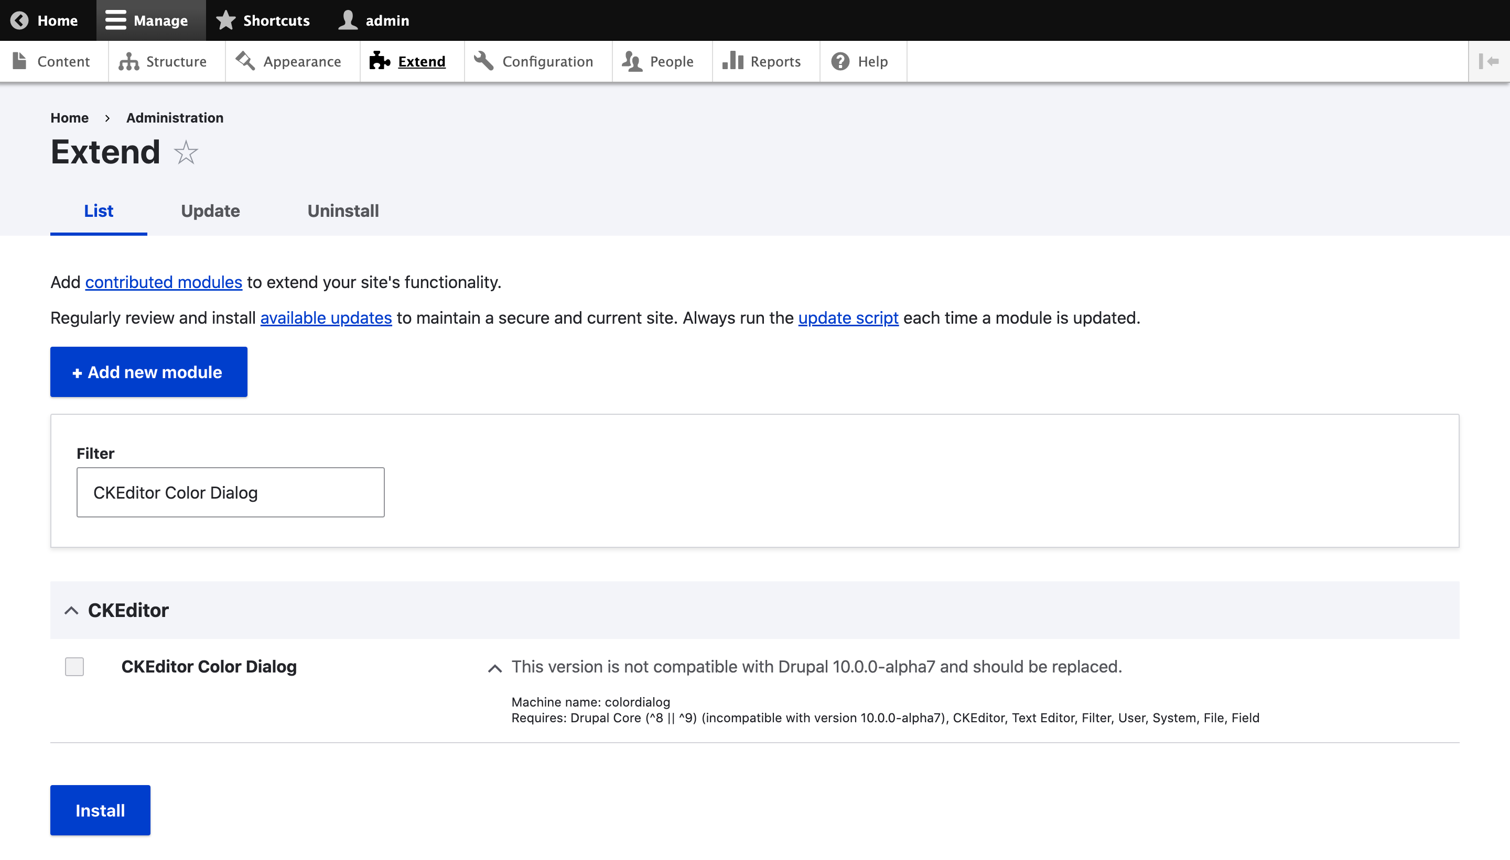The image size is (1510, 860).
Task: Click the Install button
Action: 99,810
